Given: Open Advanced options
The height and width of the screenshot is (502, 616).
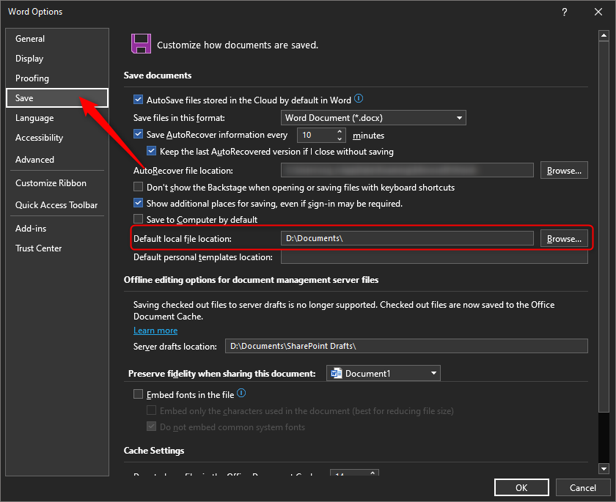Looking at the screenshot, I should 57,159.
